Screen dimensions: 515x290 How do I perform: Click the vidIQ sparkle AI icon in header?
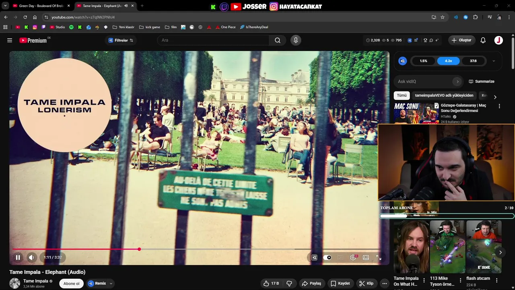437,40
